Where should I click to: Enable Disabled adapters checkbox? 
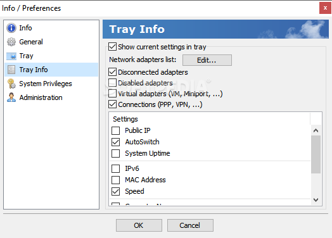click(112, 83)
